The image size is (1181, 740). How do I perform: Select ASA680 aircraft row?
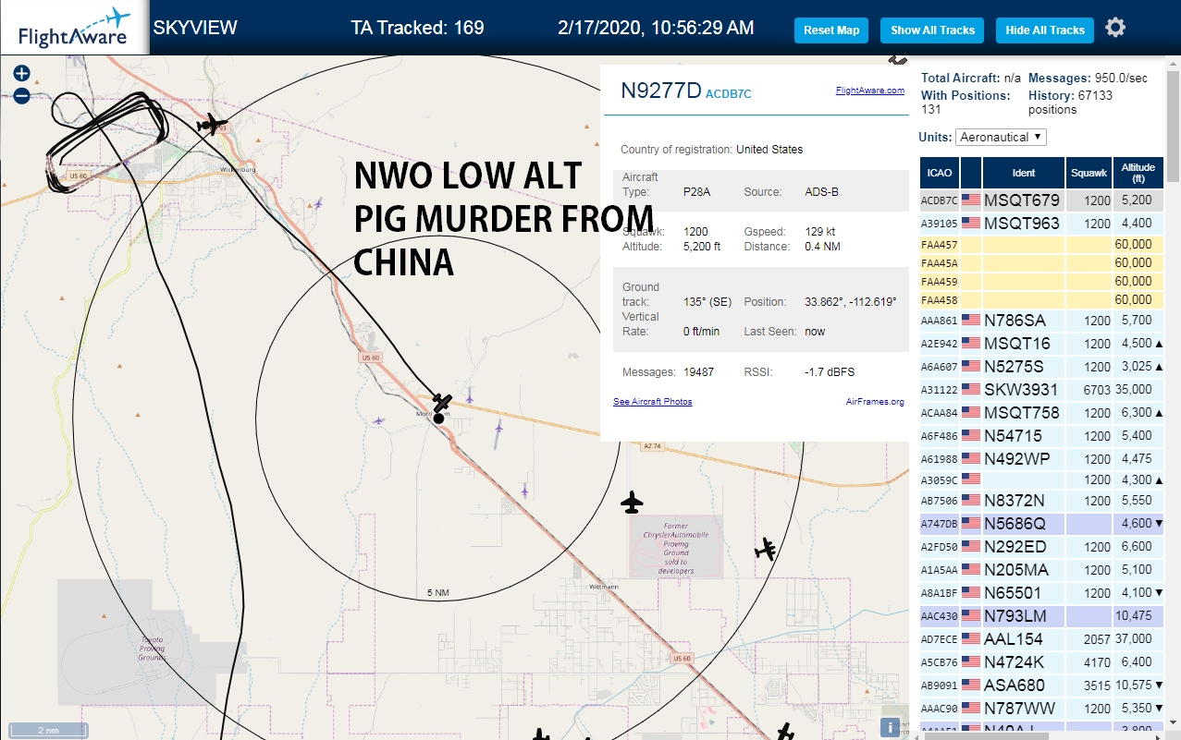point(1042,685)
